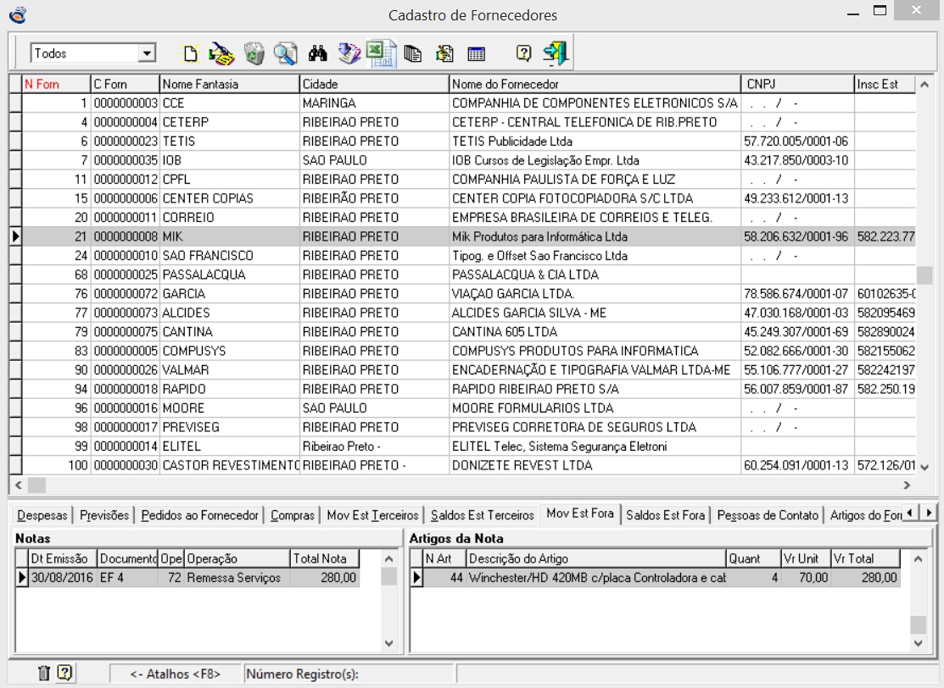This screenshot has height=688, width=944.
Task: Click the Cidade column header
Action: tap(374, 84)
